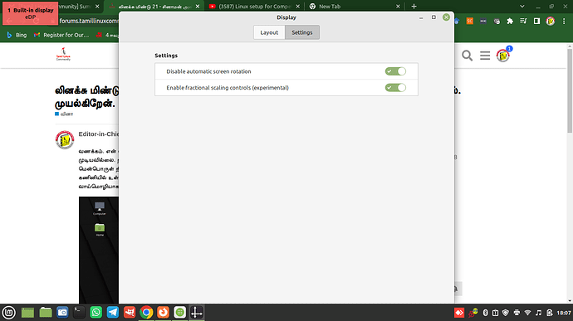Toggle Disable automatic screen rotation switch
This screenshot has width=573, height=321.
(x=395, y=71)
